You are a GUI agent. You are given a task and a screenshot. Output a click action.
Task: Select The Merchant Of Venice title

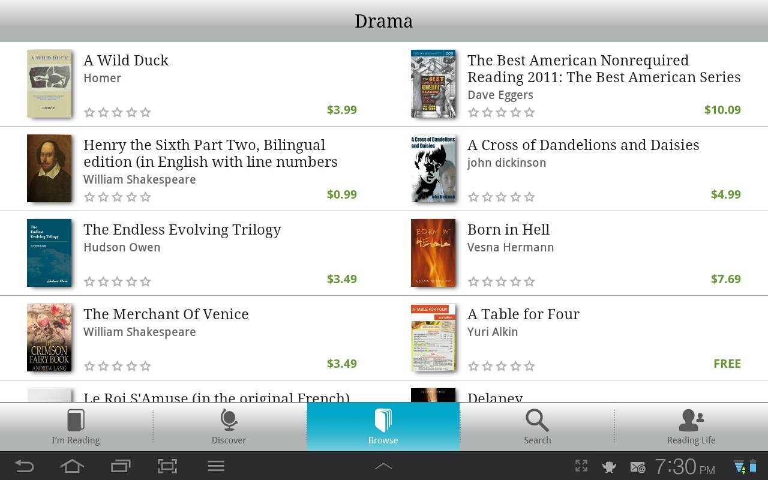[x=166, y=314]
